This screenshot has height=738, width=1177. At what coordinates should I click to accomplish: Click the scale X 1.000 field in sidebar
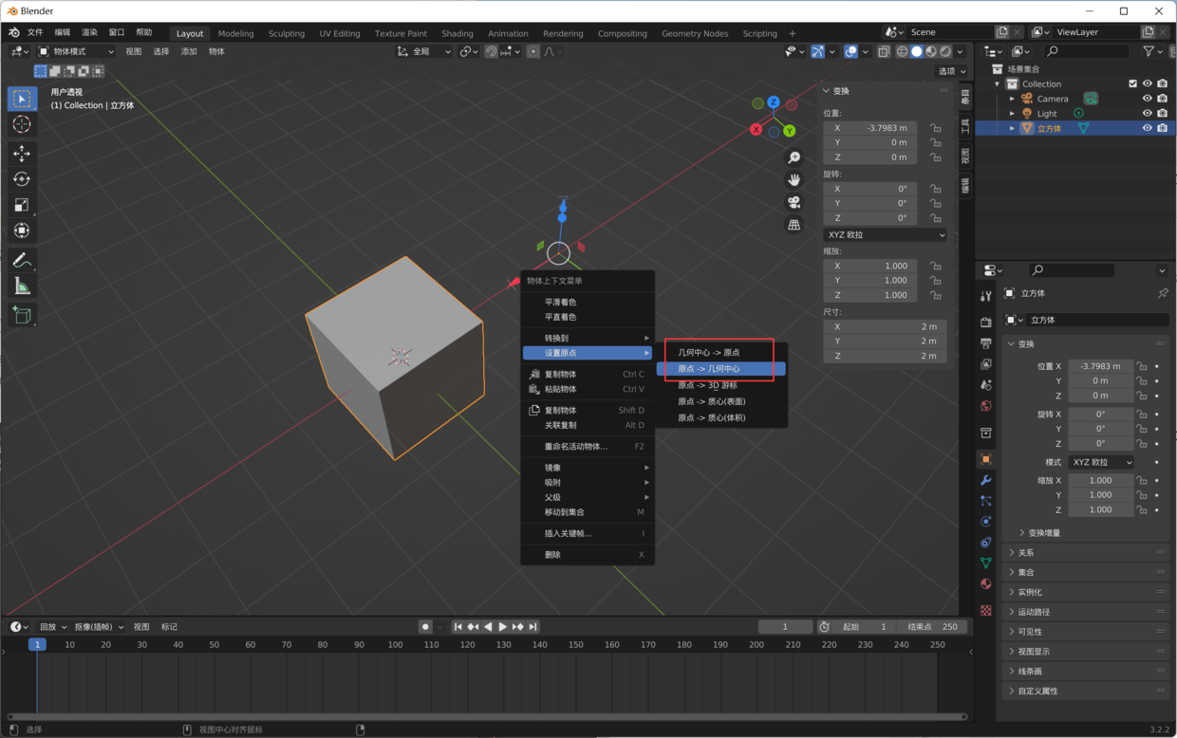point(870,266)
